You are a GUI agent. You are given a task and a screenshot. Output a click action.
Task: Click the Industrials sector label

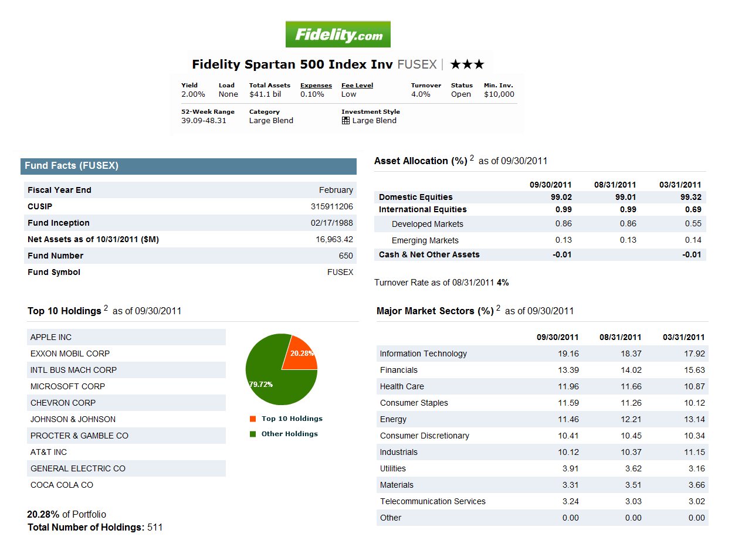[399, 452]
